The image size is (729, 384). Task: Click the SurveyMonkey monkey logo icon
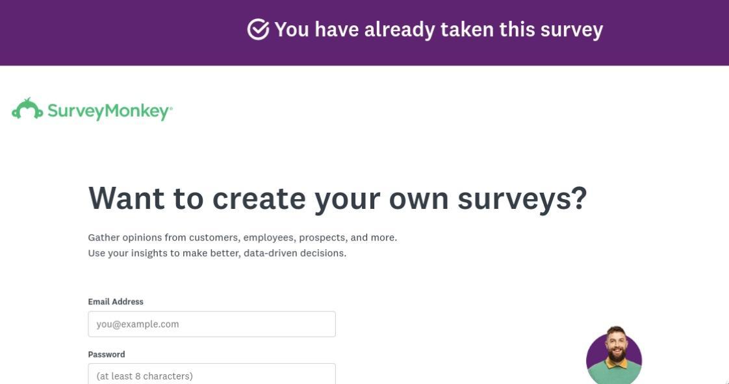click(x=27, y=109)
